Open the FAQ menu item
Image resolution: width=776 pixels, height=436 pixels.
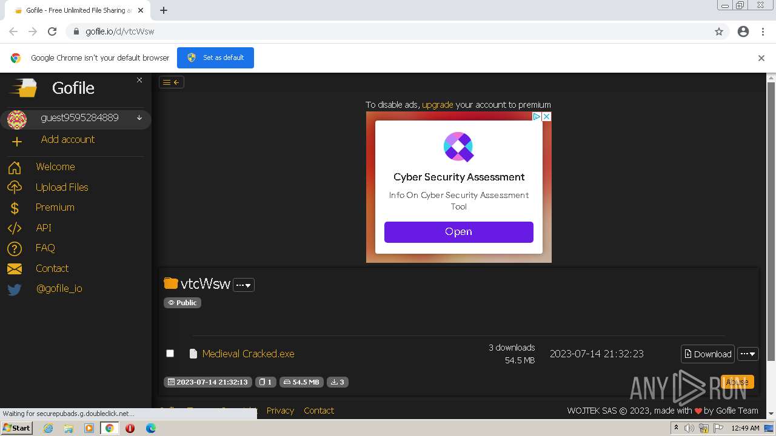[45, 248]
